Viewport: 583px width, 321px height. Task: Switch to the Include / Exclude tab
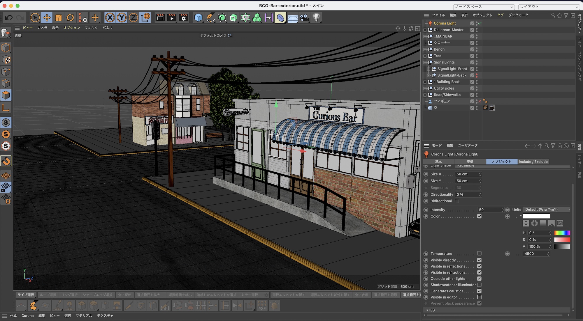pyautogui.click(x=533, y=162)
